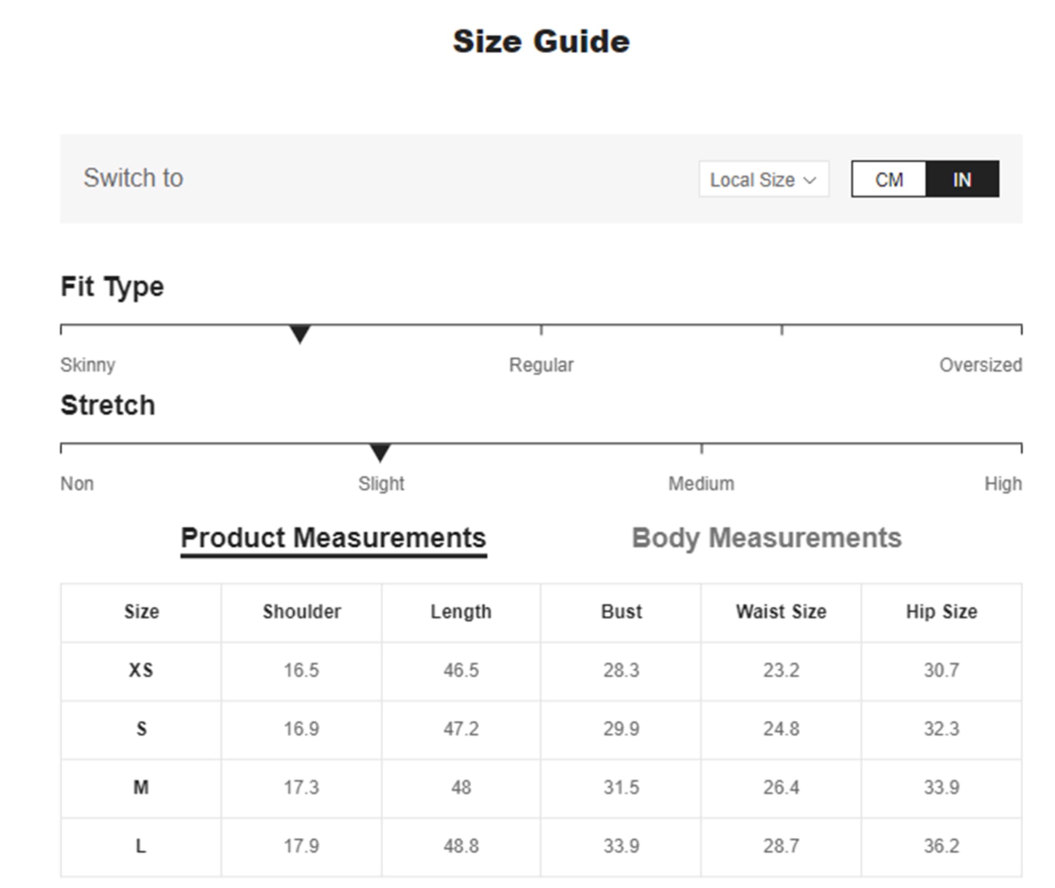Click the Shoulder column header
Screen dimensions: 1055x888
302,611
